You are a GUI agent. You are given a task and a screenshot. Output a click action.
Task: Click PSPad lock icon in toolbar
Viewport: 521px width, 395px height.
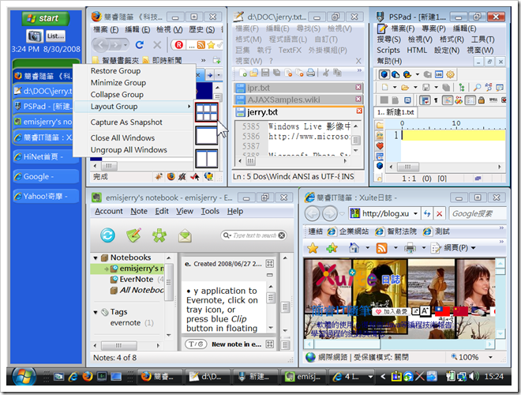481,100
